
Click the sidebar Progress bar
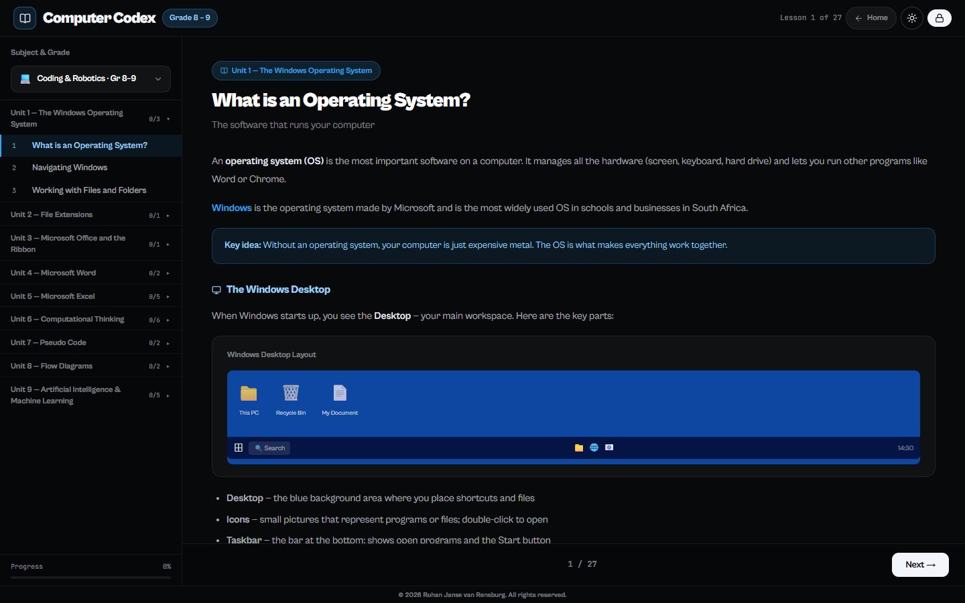click(90, 577)
